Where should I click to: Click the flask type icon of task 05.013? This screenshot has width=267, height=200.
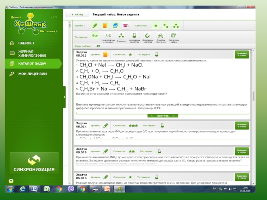156,54
